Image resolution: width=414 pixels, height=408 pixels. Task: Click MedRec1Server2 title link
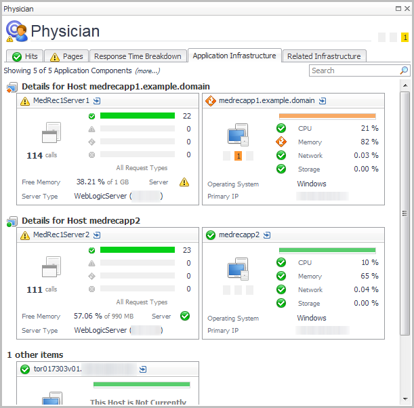point(61,234)
